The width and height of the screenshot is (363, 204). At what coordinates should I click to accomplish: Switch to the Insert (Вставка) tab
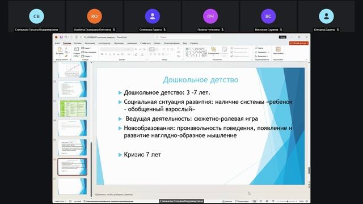(x=78, y=43)
